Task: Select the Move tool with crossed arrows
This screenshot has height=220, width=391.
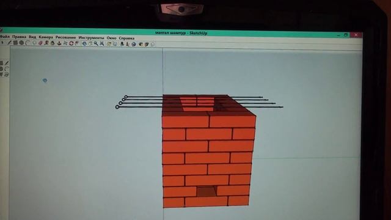Action: (65, 43)
